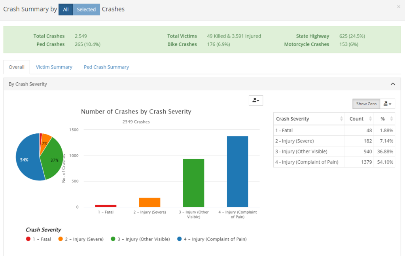Select the '3 - Injury (Other Visible)' table cell

(309, 152)
